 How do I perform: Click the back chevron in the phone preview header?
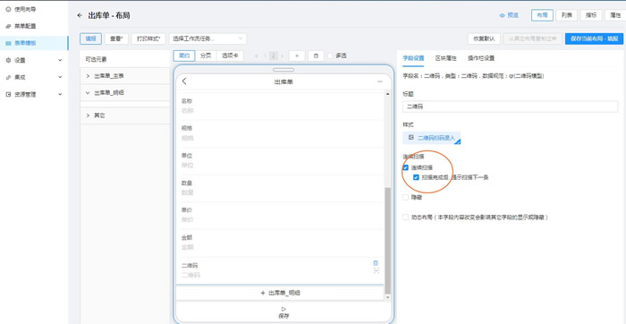[x=184, y=81]
